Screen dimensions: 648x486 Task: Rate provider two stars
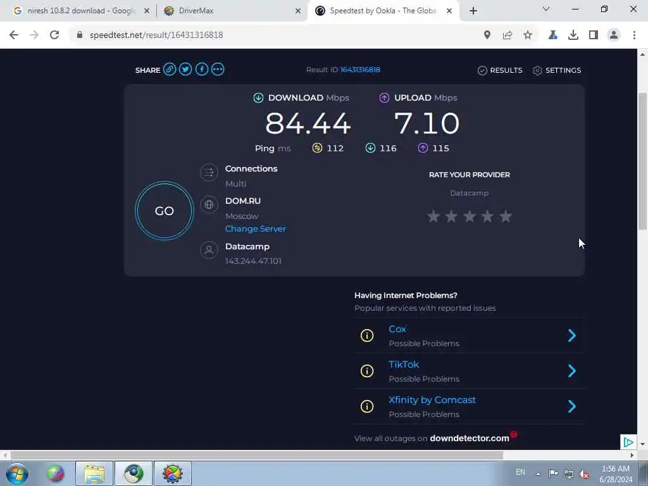[451, 216]
